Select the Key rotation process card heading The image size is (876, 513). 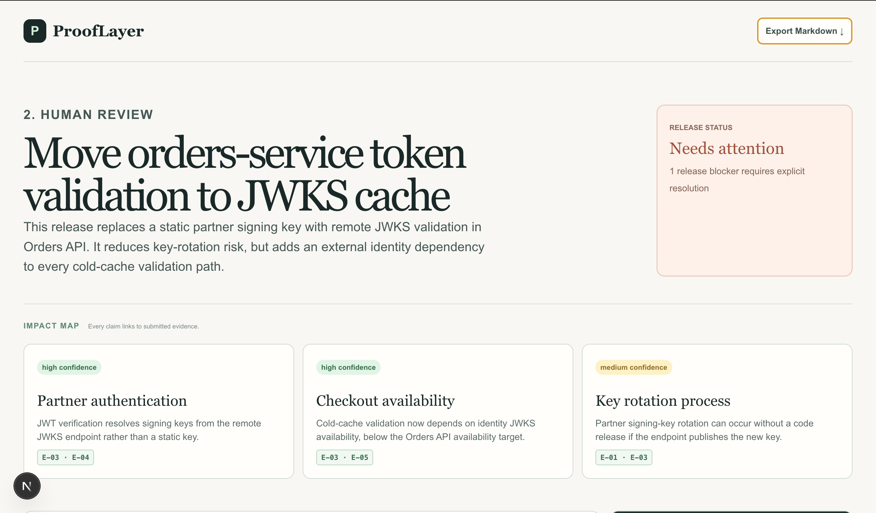pyautogui.click(x=663, y=401)
